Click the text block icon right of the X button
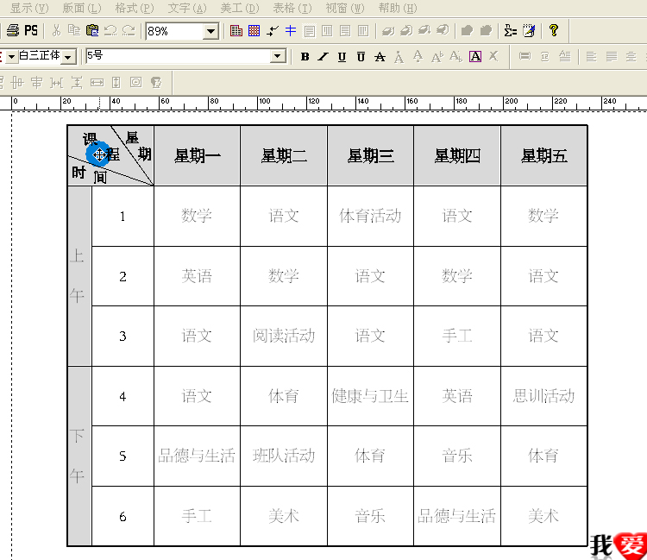 pos(525,56)
